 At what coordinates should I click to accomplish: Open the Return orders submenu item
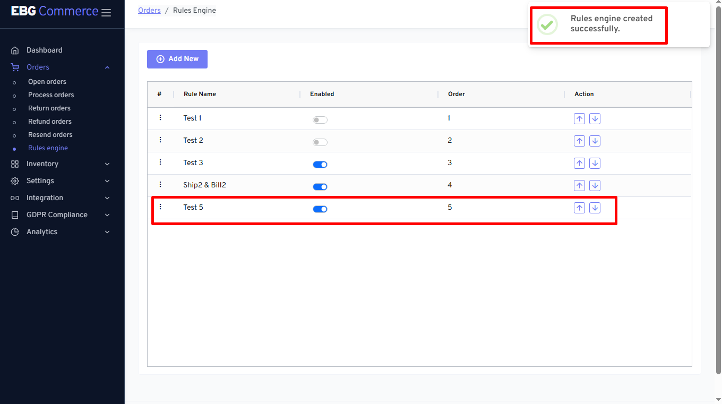(49, 108)
